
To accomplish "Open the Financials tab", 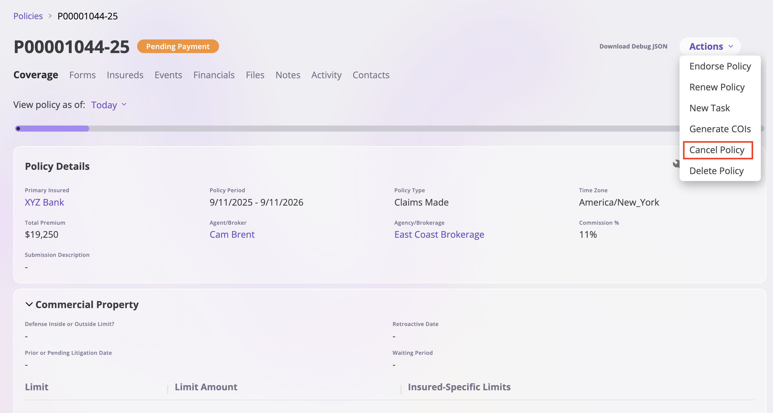I will (214, 75).
